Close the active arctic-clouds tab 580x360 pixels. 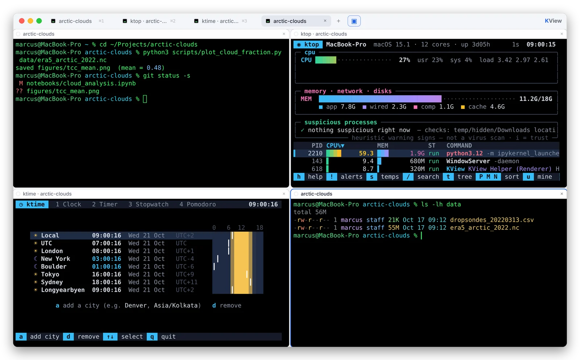(325, 21)
